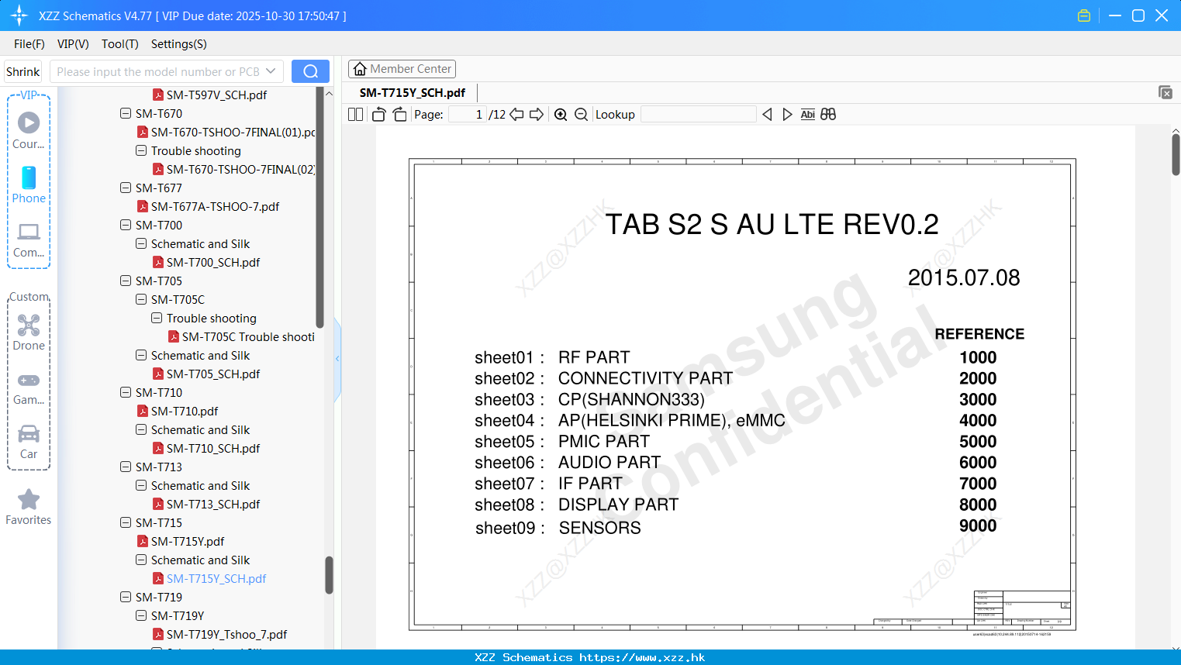The width and height of the screenshot is (1181, 665).
Task: Find next lookup result
Action: [x=787, y=115]
